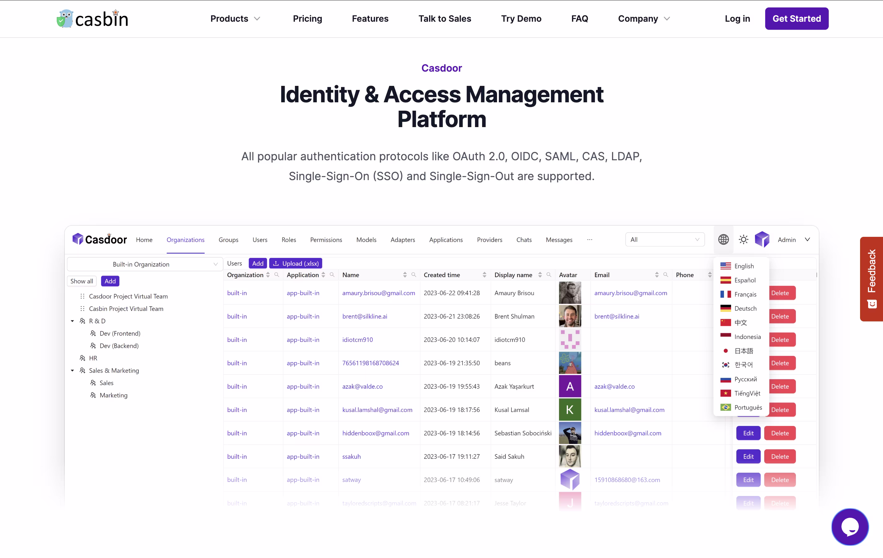The width and height of the screenshot is (883, 558).
Task: Open the red Feedback side tab
Action: coord(871,279)
